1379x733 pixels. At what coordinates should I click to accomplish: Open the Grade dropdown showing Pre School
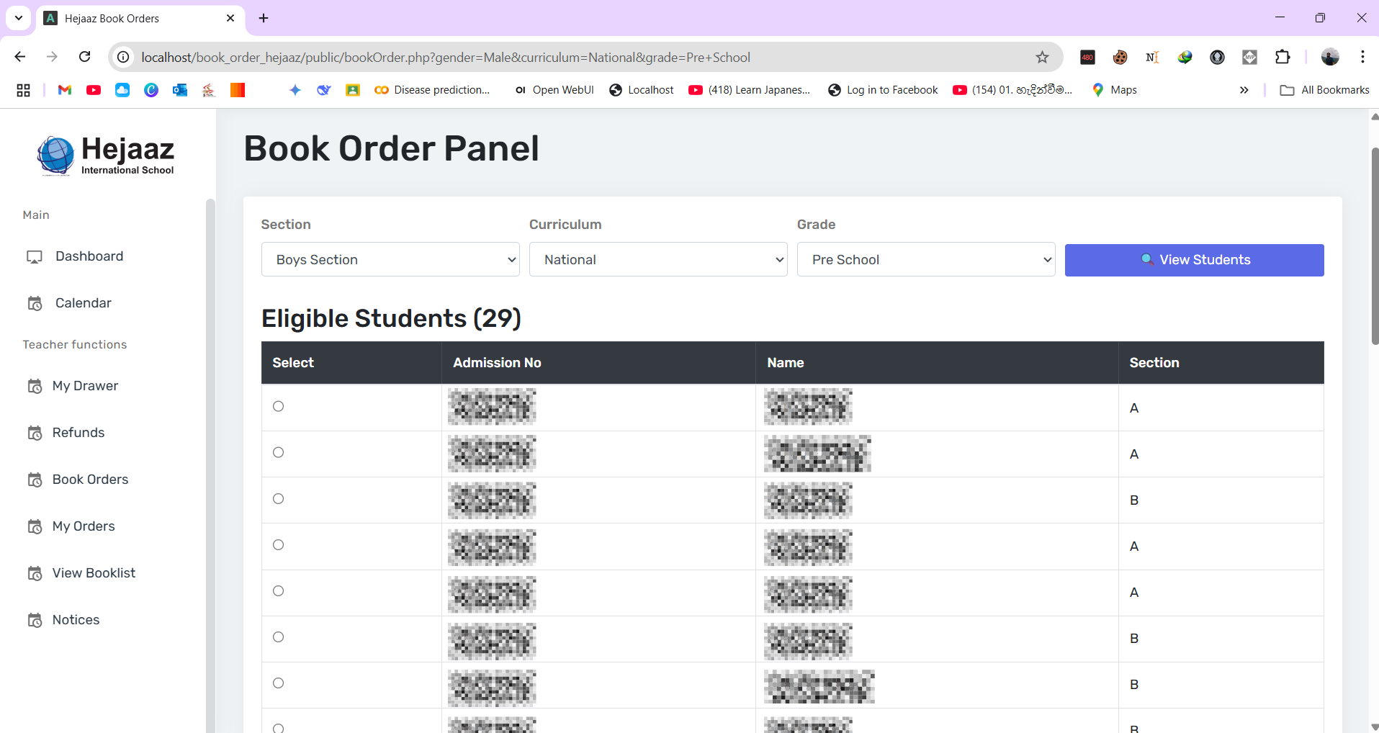coord(926,260)
